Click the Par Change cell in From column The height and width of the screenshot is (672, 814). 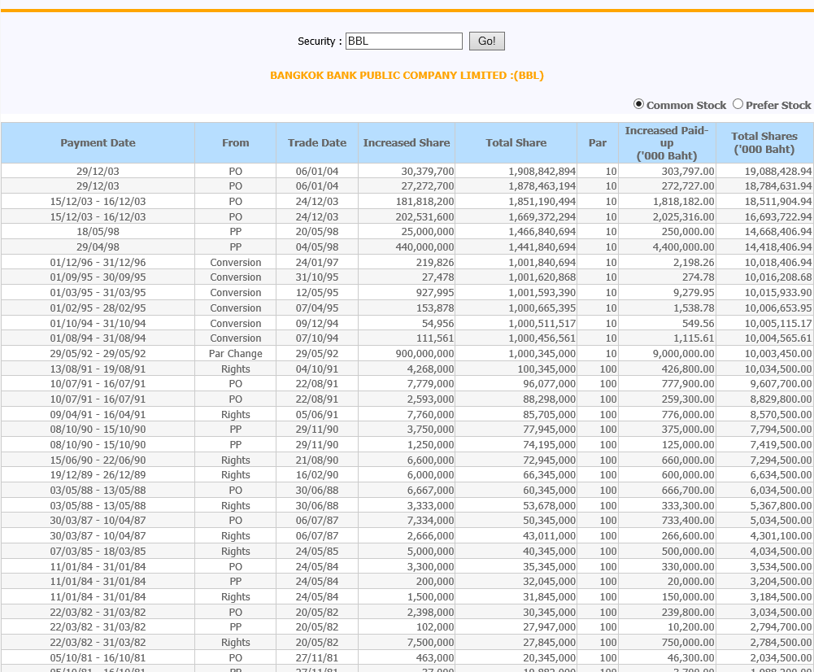point(236,354)
